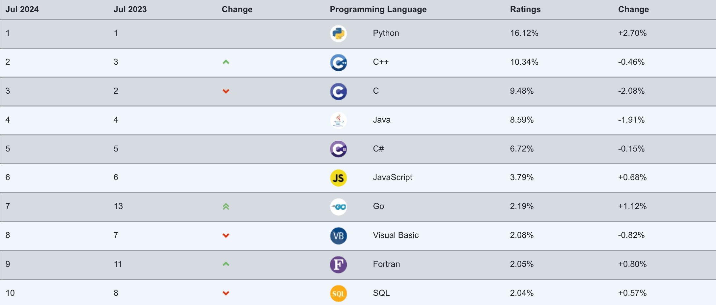Viewport: 716px width, 305px height.
Task: Click the purple Fortran F icon
Action: 338,265
